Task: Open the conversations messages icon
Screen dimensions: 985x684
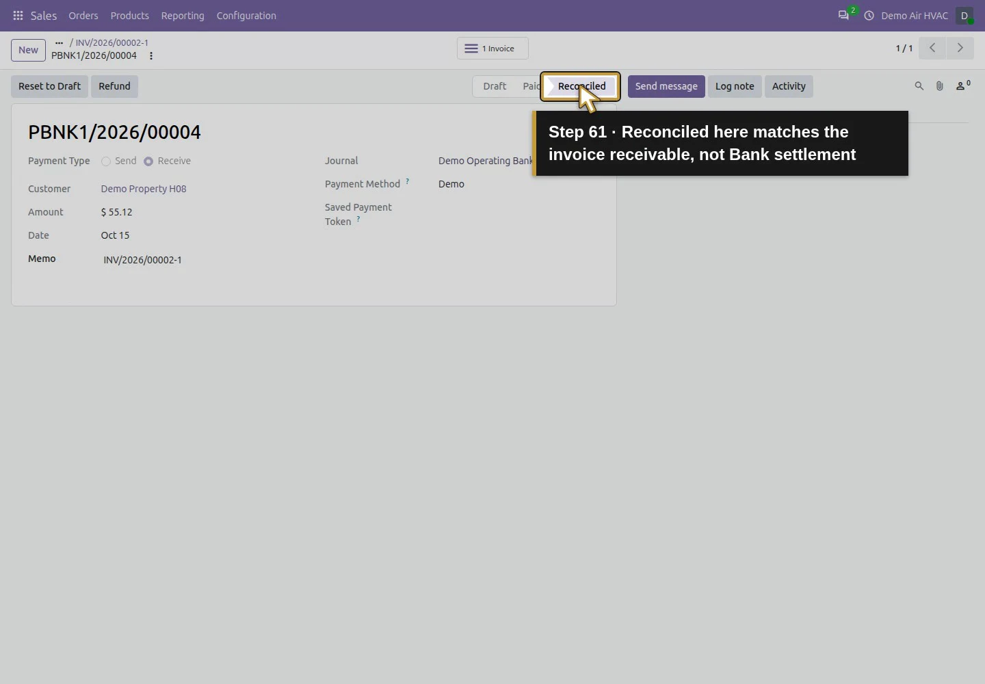Action: click(x=843, y=15)
